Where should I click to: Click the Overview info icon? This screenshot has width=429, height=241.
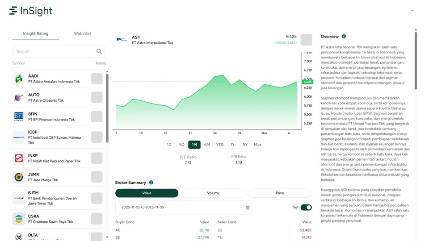click(x=344, y=37)
